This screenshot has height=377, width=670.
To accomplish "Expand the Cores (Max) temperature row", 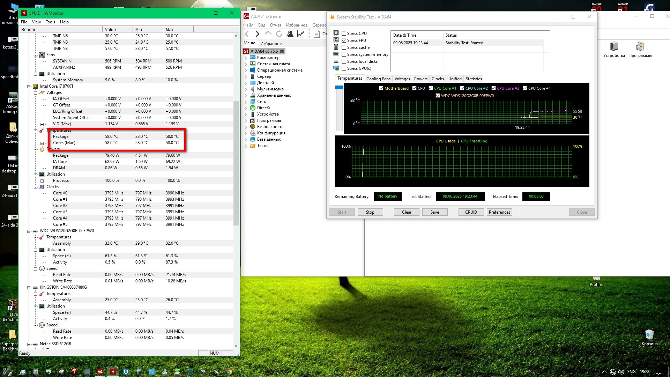I will click(42, 143).
